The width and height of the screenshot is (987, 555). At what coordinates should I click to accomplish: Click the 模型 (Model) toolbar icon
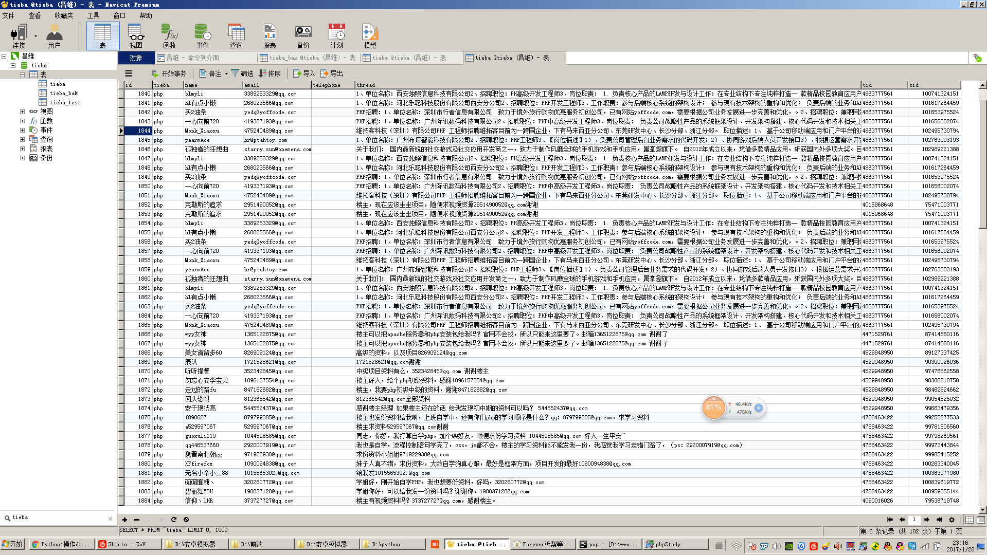click(370, 36)
